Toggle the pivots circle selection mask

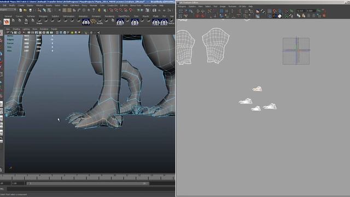point(84,10)
